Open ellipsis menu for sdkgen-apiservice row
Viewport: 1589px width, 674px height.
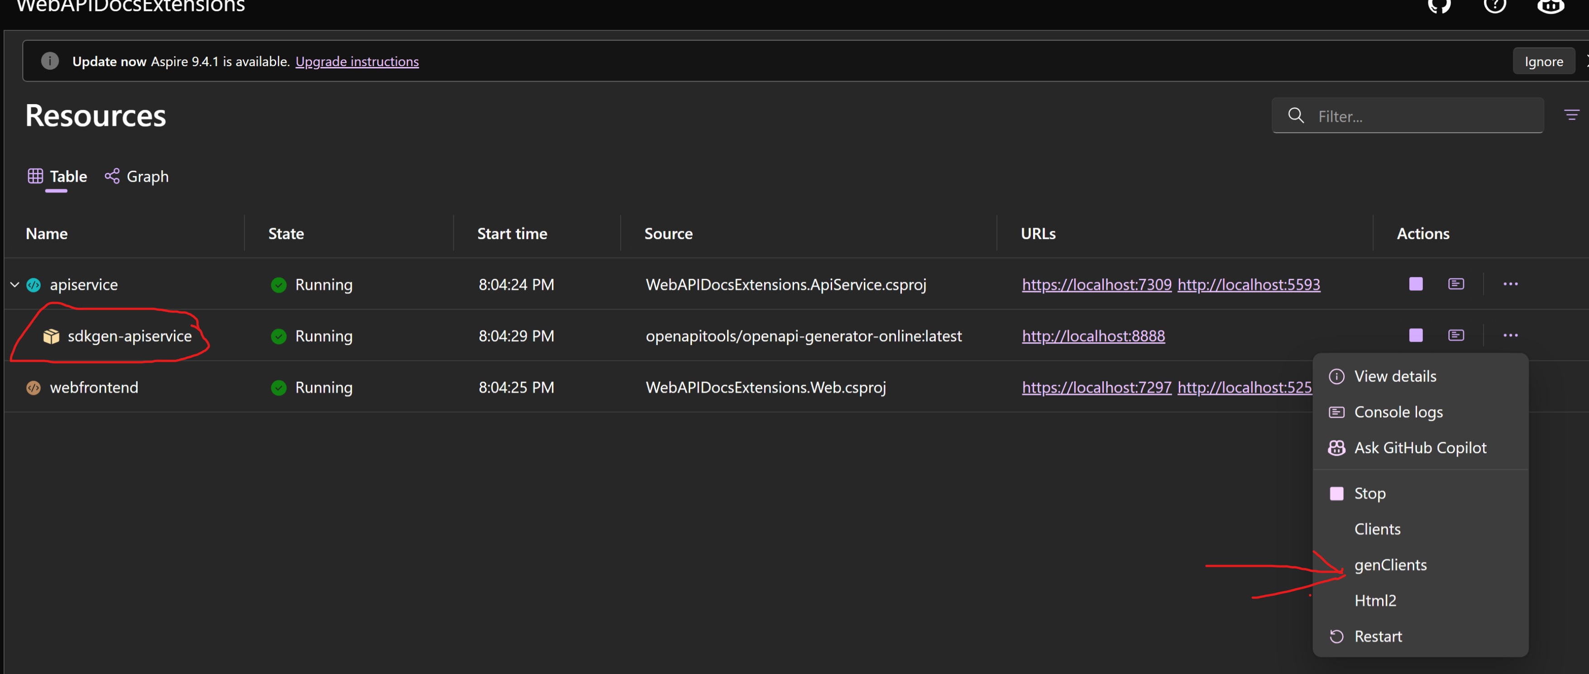tap(1510, 335)
